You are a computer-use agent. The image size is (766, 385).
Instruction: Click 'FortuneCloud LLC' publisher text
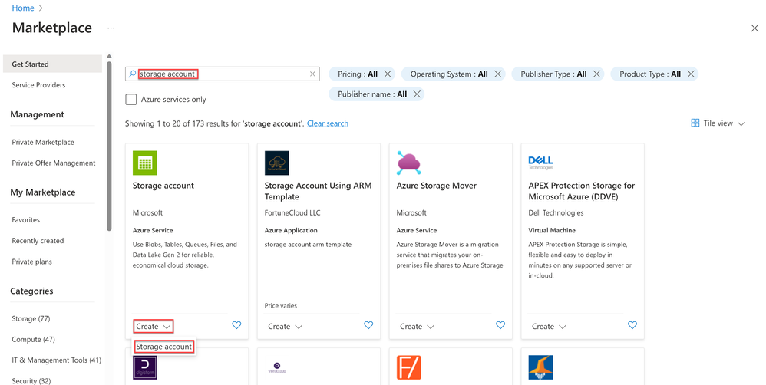[292, 212]
